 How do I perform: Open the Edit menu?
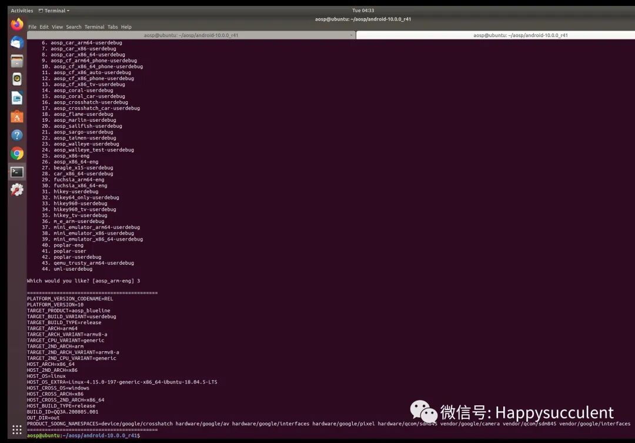44,27
